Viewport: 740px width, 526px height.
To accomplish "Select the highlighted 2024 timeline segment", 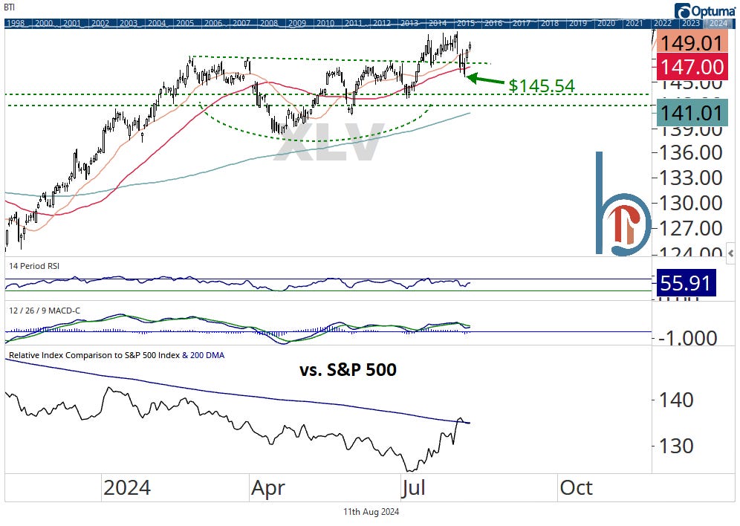I will pyautogui.click(x=718, y=23).
